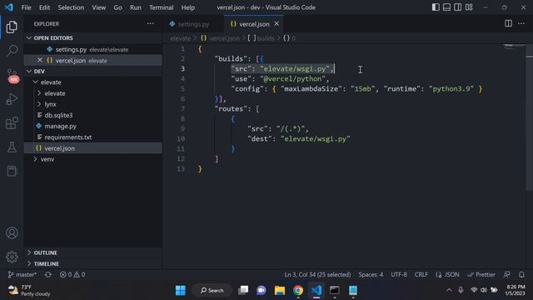This screenshot has height=300, width=533.
Task: Open the Customize Layout icon
Action: point(469,7)
